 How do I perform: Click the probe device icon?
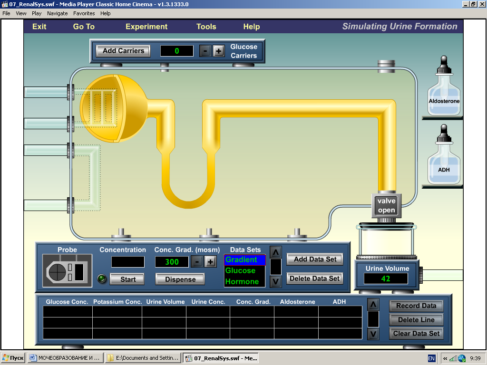(67, 271)
